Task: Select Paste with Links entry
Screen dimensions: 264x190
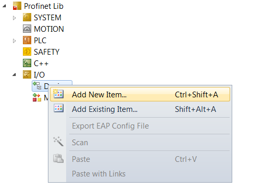Action: (x=140, y=174)
